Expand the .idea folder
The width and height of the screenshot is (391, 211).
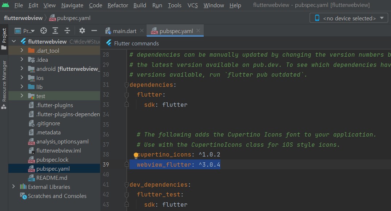(x=22, y=59)
